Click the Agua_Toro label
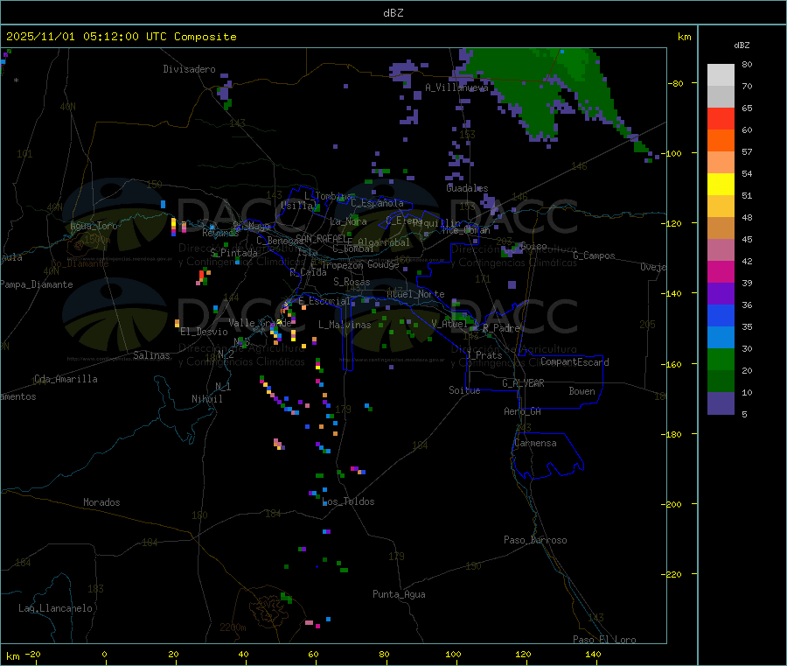This screenshot has width=787, height=666. coord(94,226)
